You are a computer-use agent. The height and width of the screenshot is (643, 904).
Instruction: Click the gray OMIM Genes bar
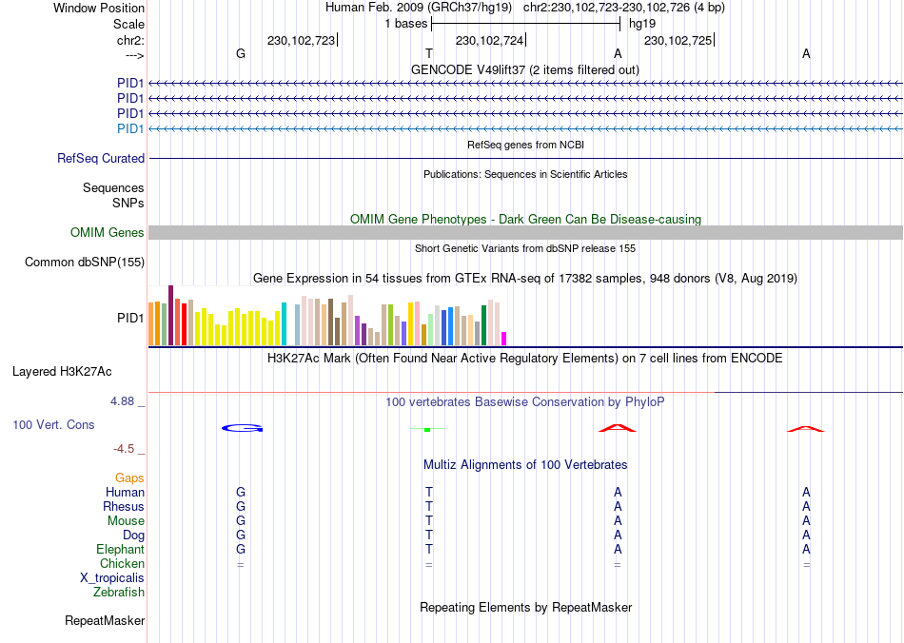(x=525, y=232)
